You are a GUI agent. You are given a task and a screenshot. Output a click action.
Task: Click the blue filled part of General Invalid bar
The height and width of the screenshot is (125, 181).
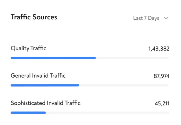pyautogui.click(x=45, y=85)
